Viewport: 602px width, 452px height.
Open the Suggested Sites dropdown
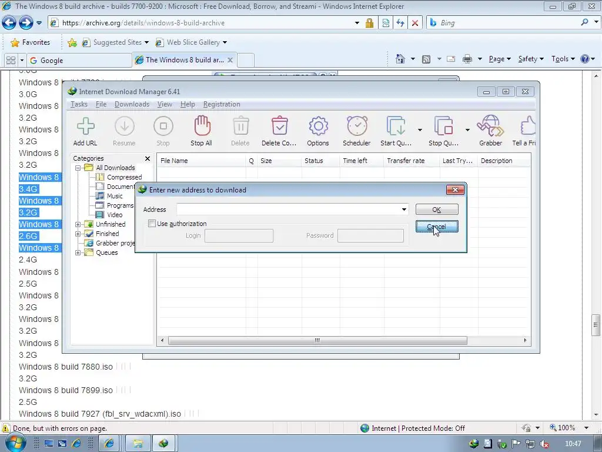pos(146,42)
